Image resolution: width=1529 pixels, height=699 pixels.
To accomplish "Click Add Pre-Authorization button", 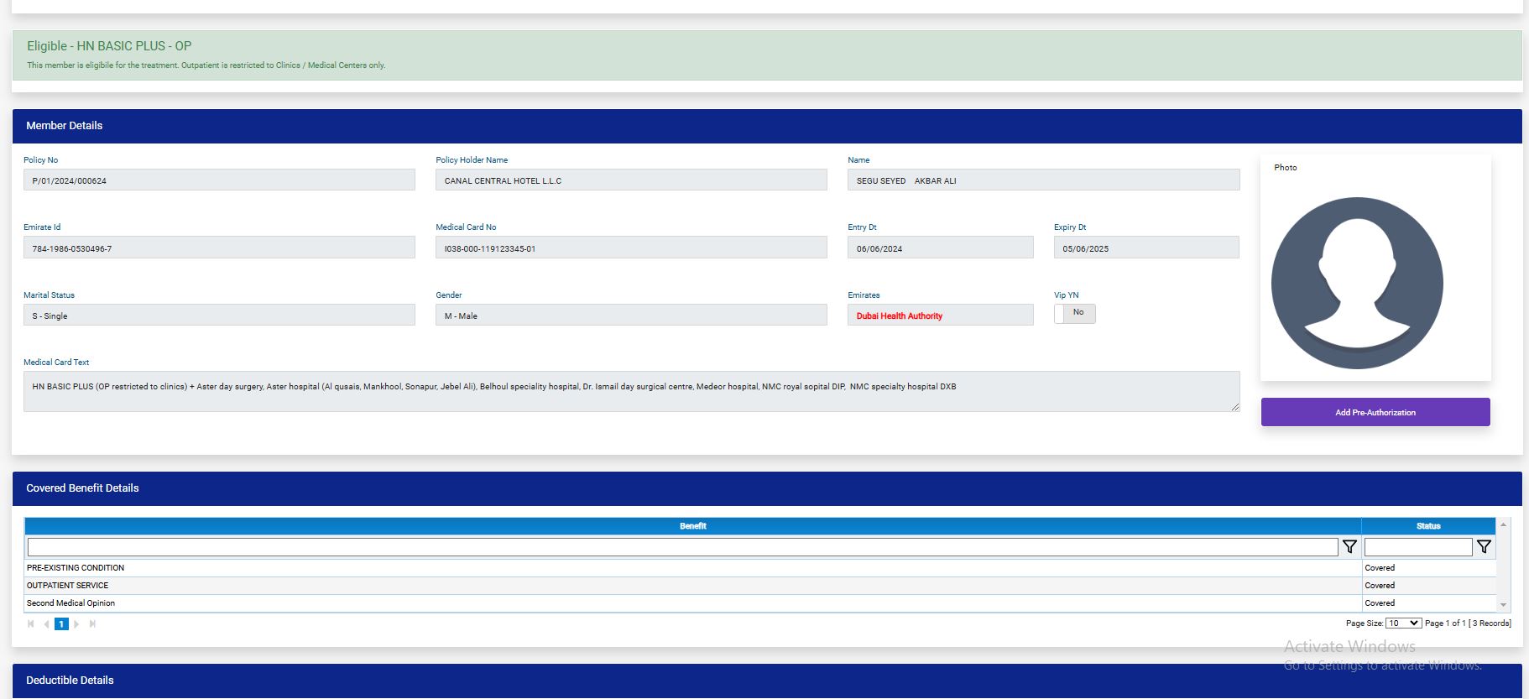I will point(1375,412).
